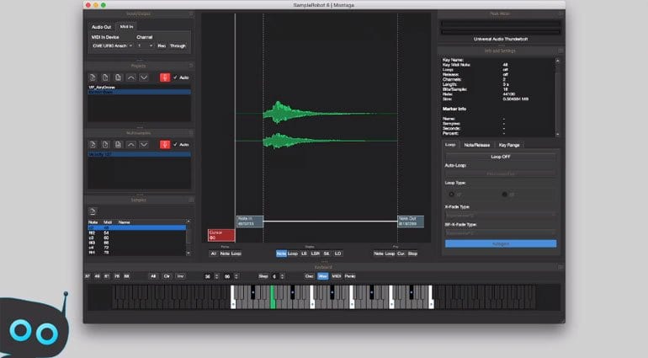648x358 pixels.
Task: Click the Through button in MIDI settings
Action: 178,45
